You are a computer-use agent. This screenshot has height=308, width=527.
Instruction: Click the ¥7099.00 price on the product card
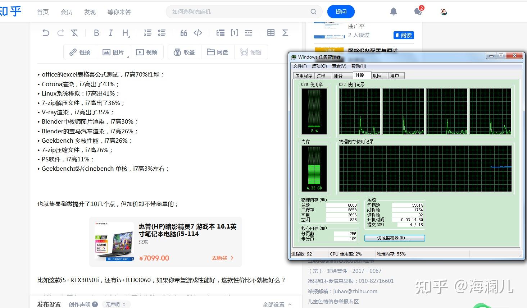(x=154, y=258)
